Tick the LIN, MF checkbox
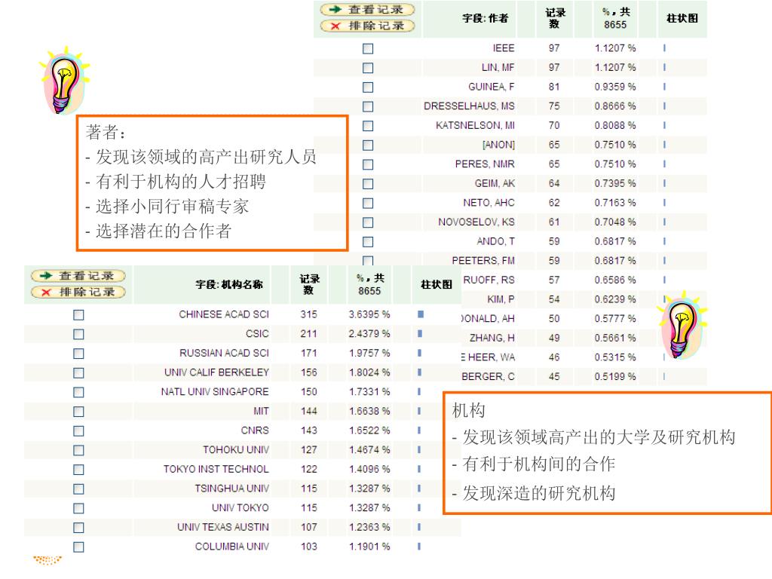The image size is (772, 579). [368, 68]
